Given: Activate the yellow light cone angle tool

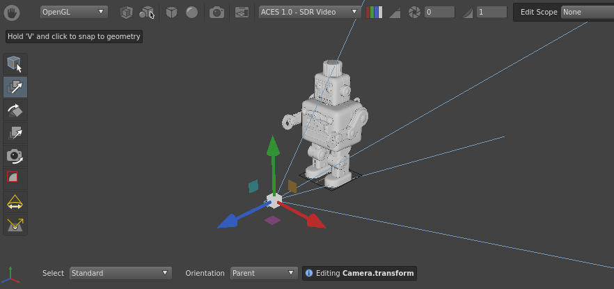Looking at the screenshot, I should (15, 203).
